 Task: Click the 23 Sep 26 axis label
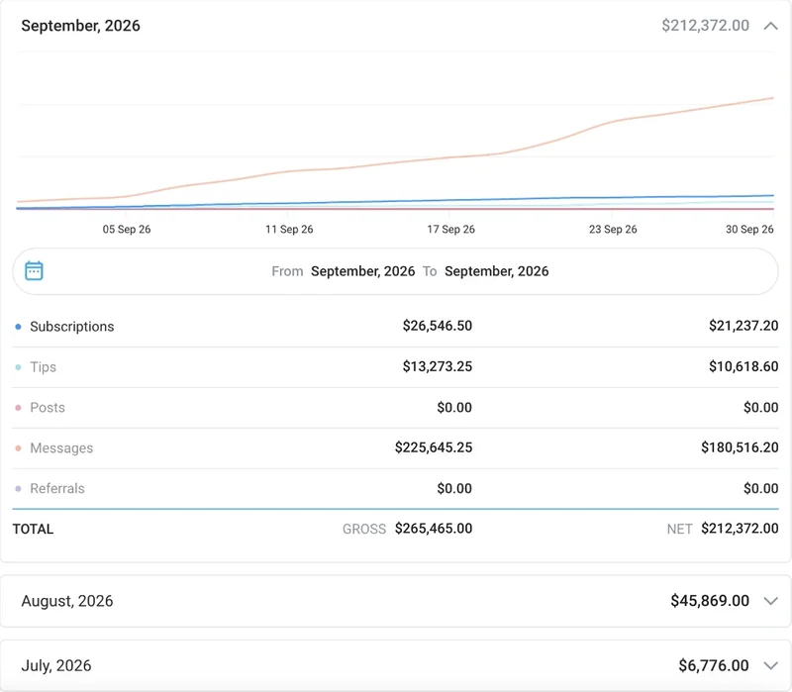click(x=613, y=230)
